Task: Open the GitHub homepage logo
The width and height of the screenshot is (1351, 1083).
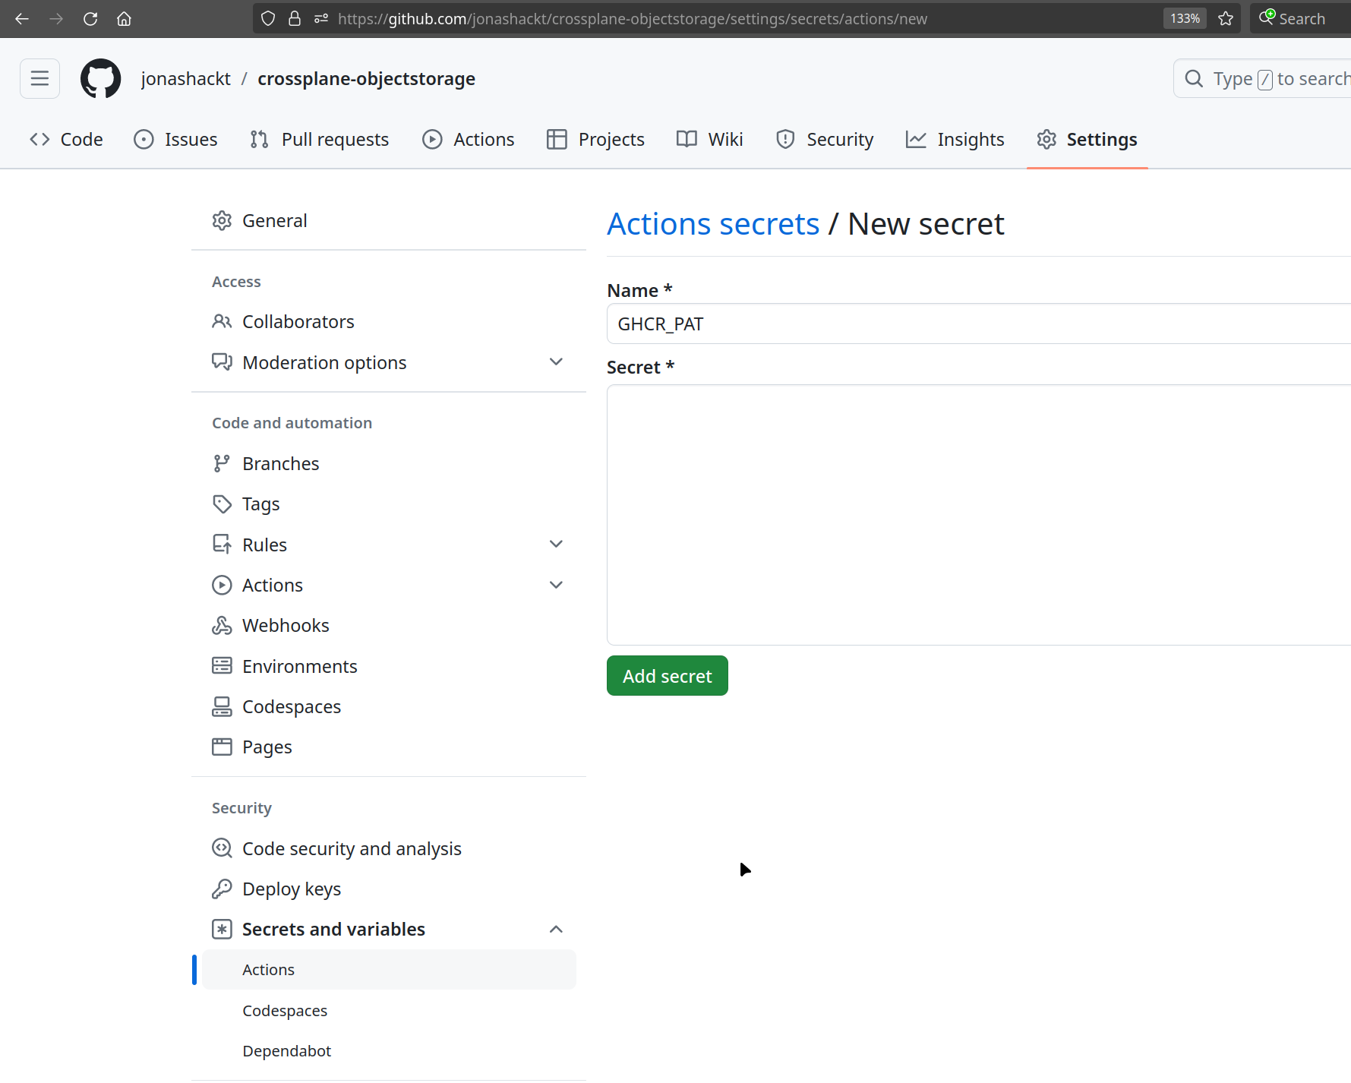Action: pyautogui.click(x=101, y=78)
